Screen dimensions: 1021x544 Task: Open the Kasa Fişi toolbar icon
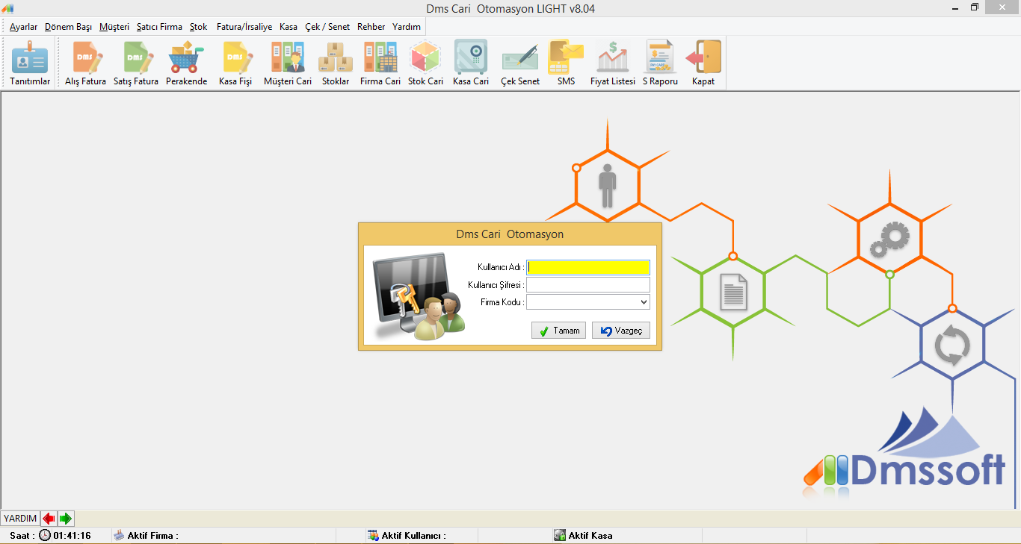tap(235, 63)
